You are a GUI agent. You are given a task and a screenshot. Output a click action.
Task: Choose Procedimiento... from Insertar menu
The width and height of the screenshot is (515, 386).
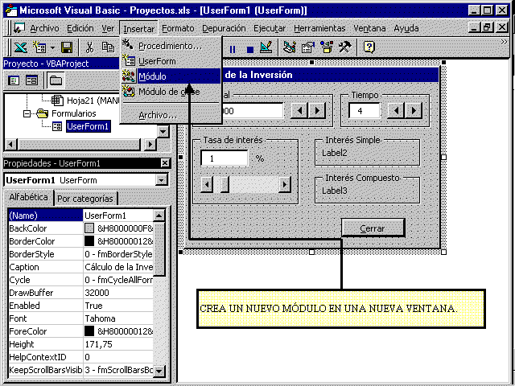coord(171,46)
